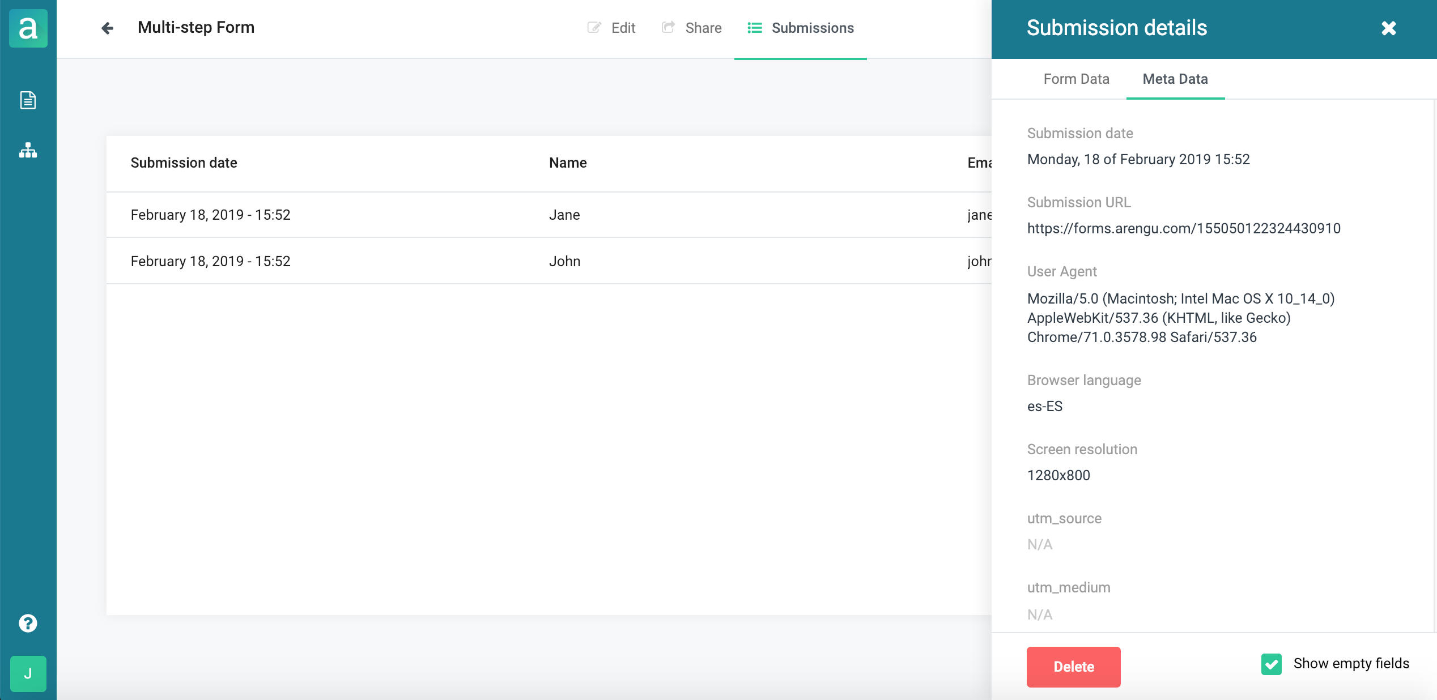
Task: Click the Edit pencil icon
Action: coord(594,28)
